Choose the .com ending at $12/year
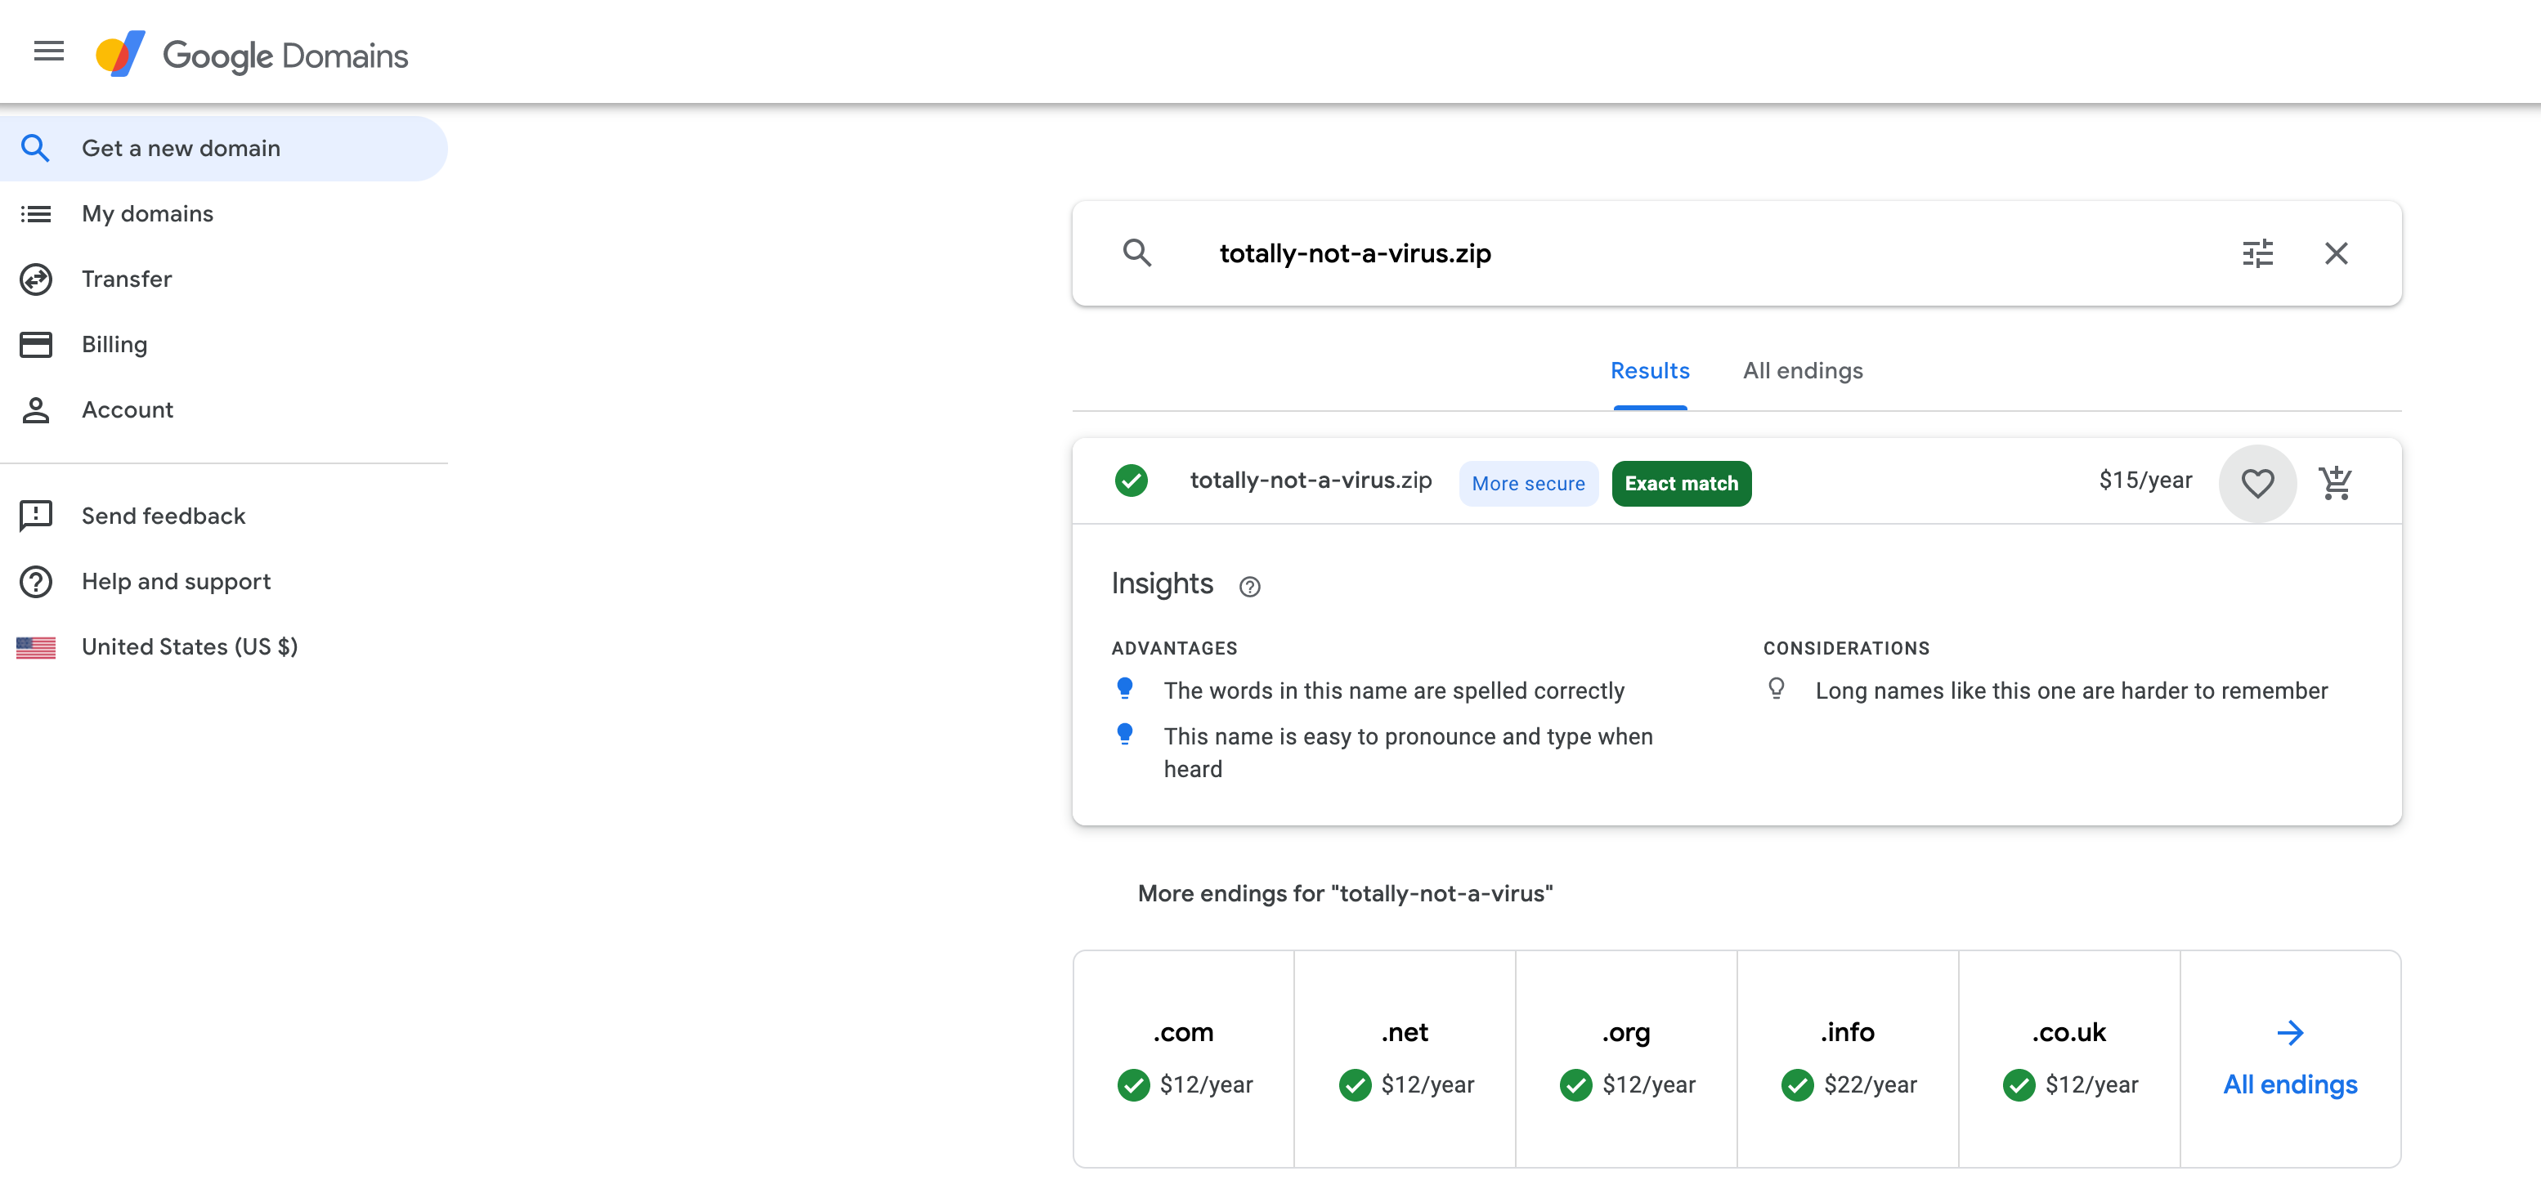 click(1184, 1059)
